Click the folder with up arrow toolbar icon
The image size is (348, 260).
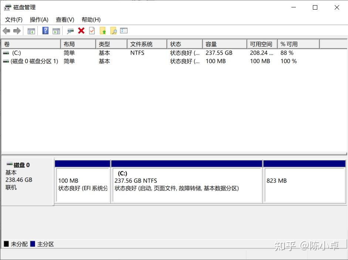[102, 31]
